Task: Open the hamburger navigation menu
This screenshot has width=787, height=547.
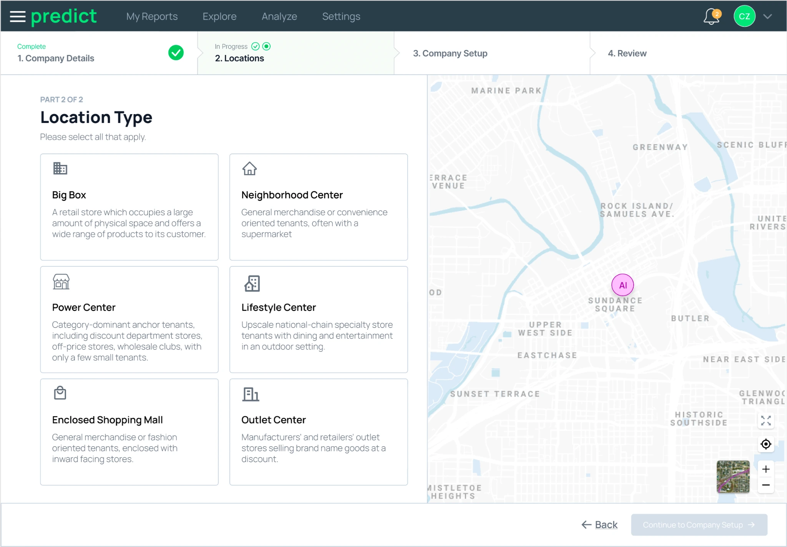Action: 17,17
